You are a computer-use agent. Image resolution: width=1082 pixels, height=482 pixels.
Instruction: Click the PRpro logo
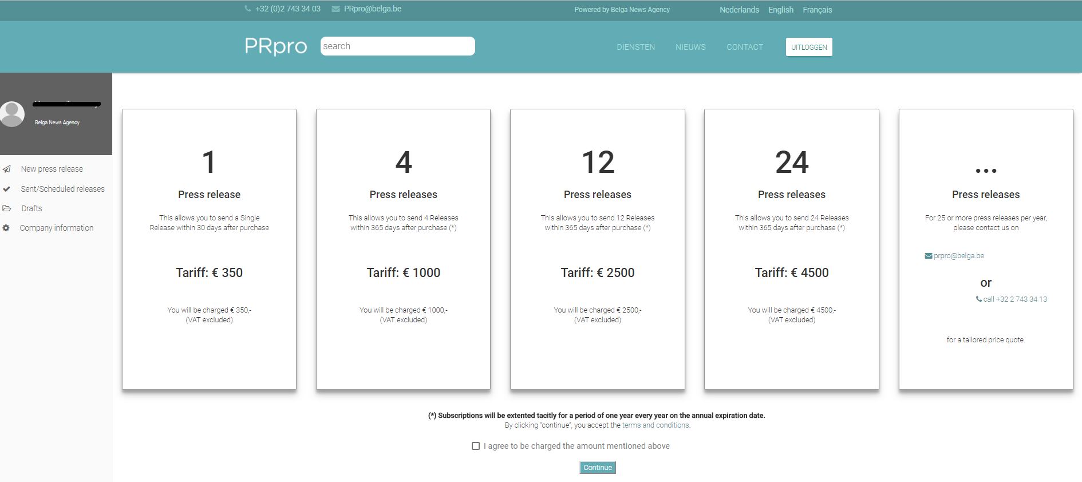coord(276,46)
